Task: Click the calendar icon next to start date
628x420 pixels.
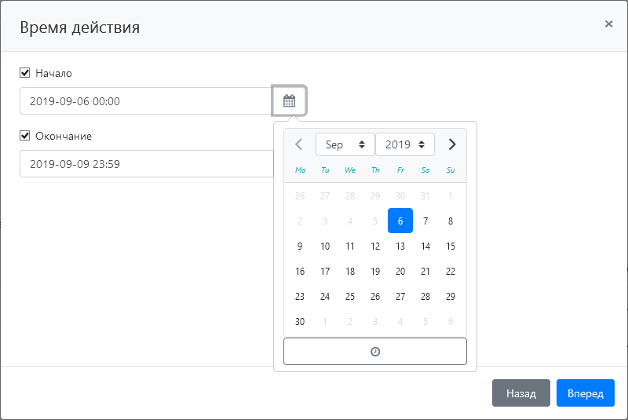Action: (289, 100)
